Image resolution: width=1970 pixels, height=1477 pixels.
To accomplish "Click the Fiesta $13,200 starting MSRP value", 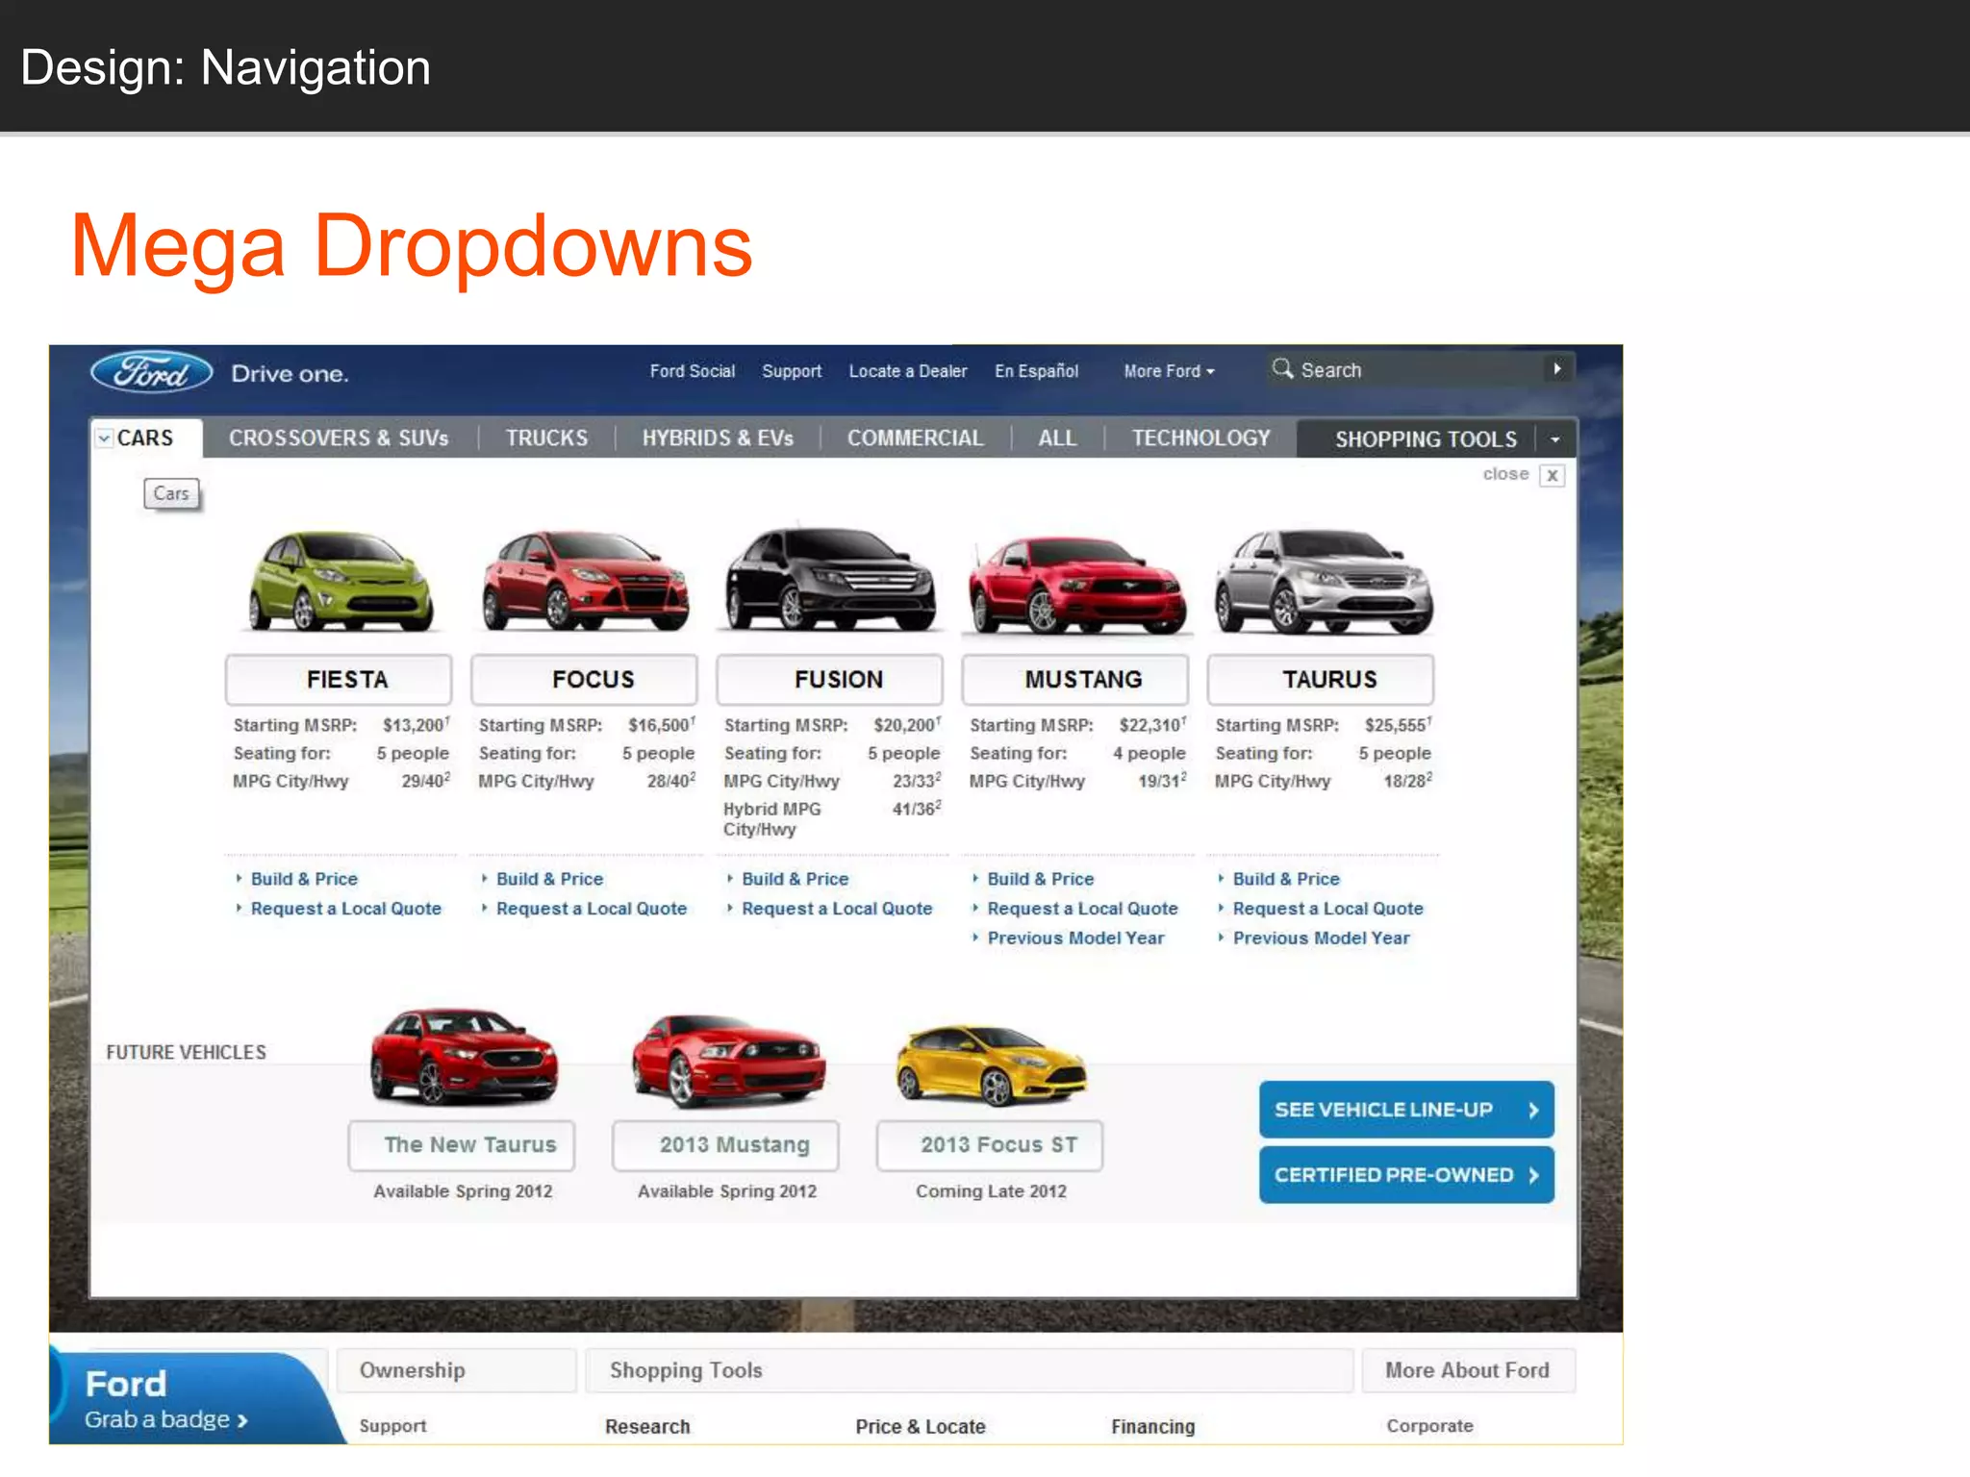I will [x=415, y=725].
